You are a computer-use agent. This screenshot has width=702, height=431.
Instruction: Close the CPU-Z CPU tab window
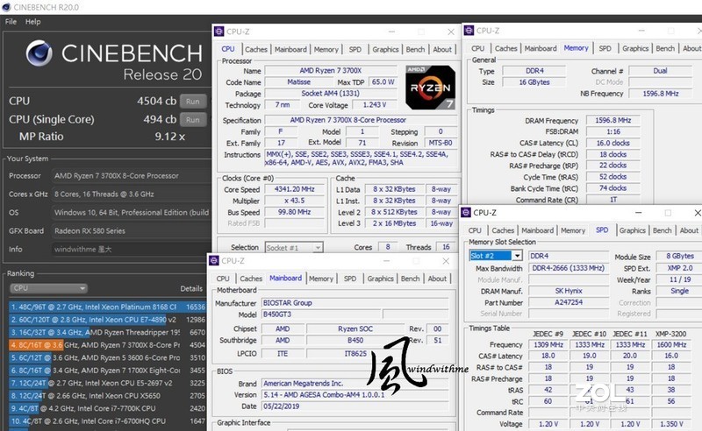pyautogui.click(x=451, y=32)
